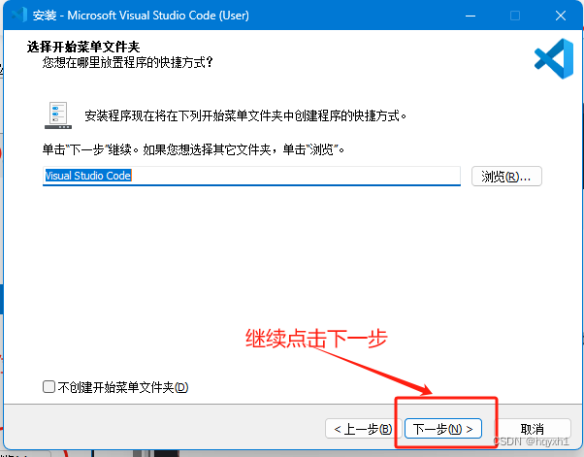Close the installer window
The width and height of the screenshot is (584, 457).
tap(560, 16)
